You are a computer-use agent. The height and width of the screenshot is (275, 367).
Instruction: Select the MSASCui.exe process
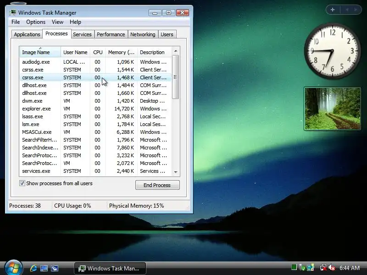[x=95, y=132]
